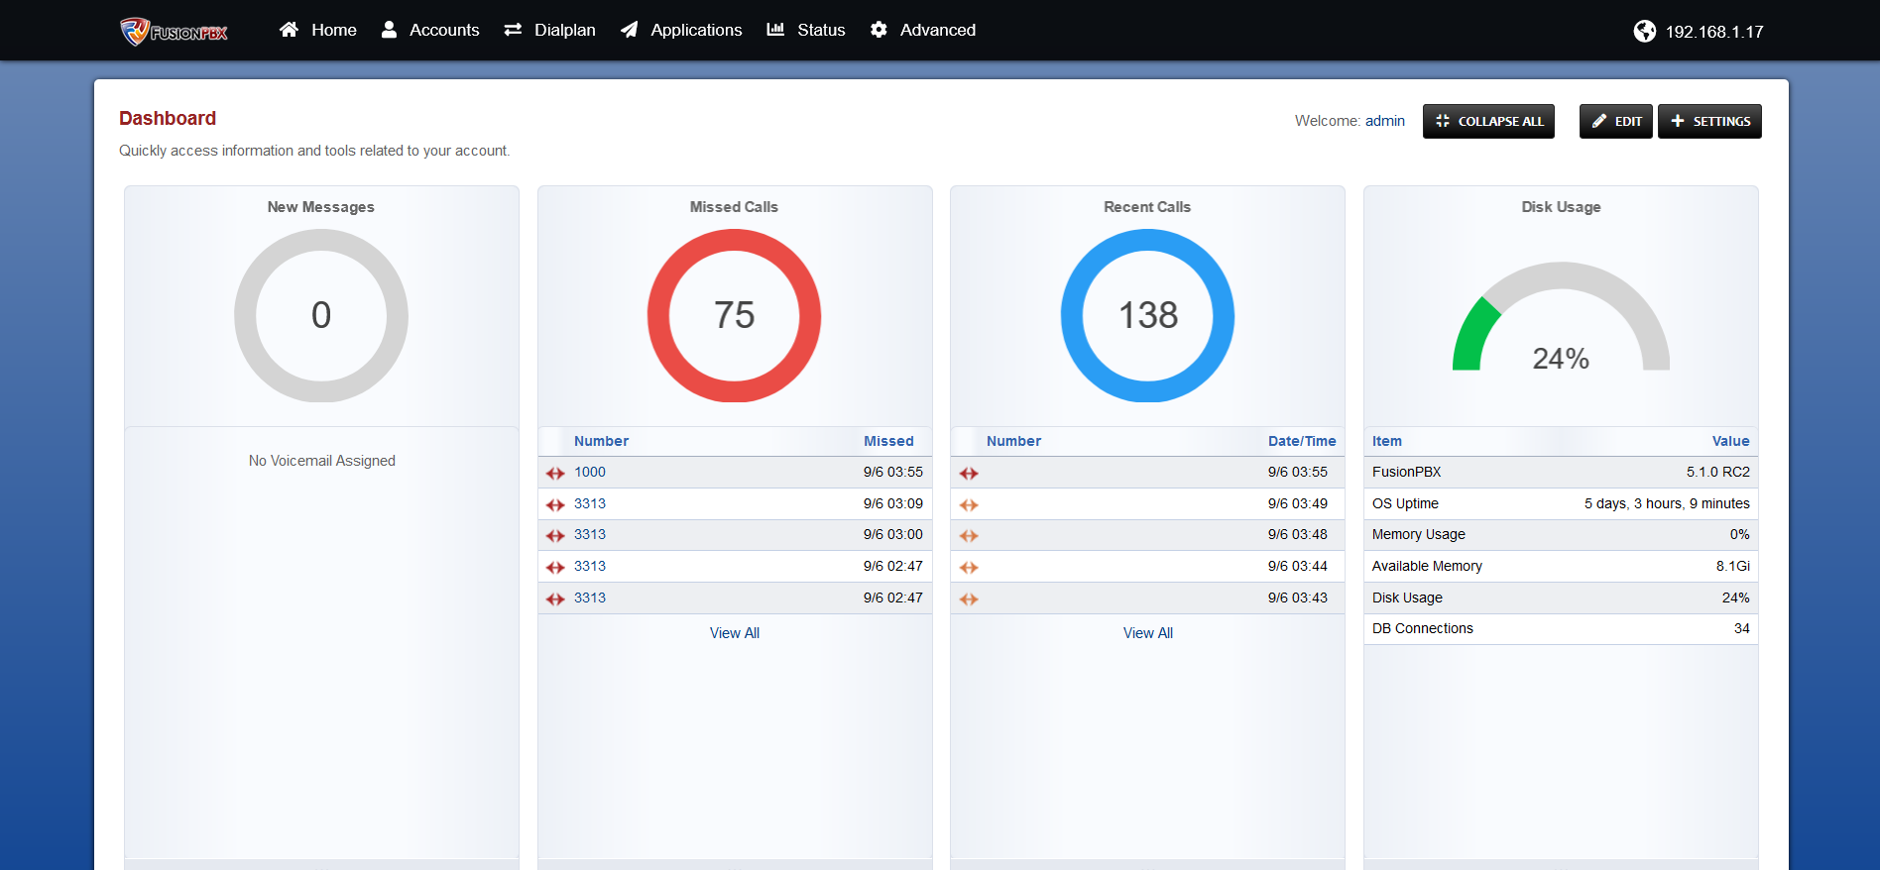Open the Accounts menu
1880x870 pixels.
click(x=443, y=30)
